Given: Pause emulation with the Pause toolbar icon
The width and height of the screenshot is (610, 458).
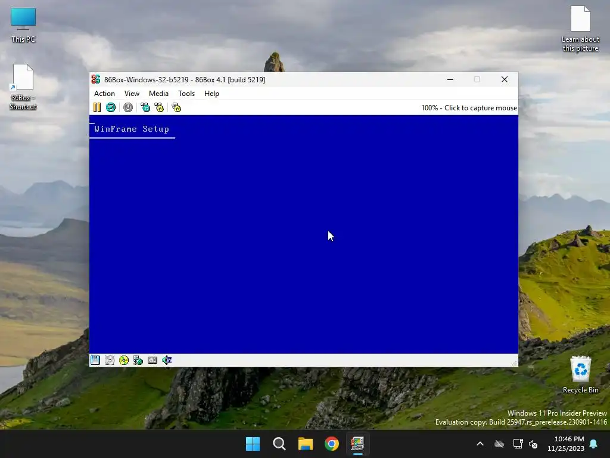Looking at the screenshot, I should [97, 107].
